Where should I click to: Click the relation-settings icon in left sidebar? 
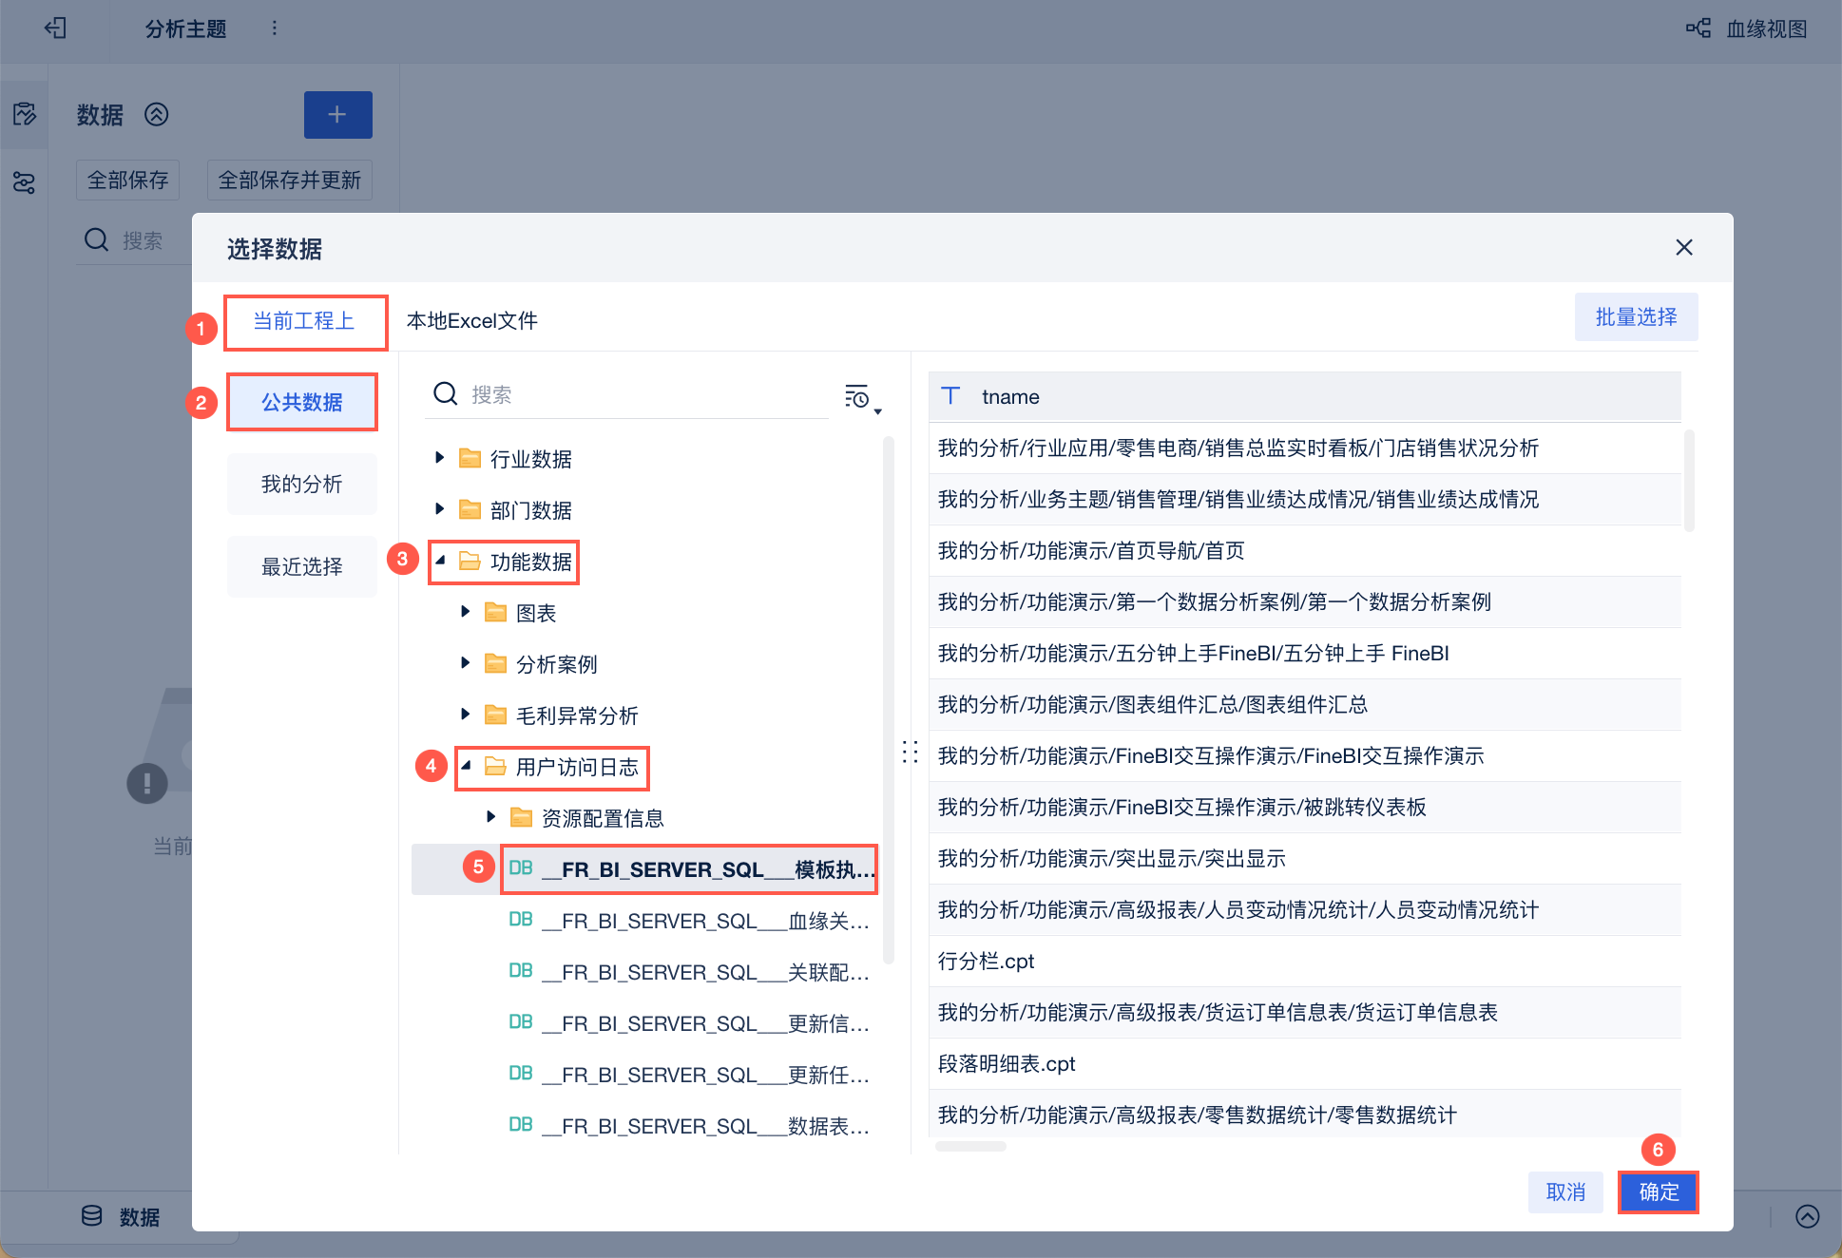pyautogui.click(x=24, y=182)
